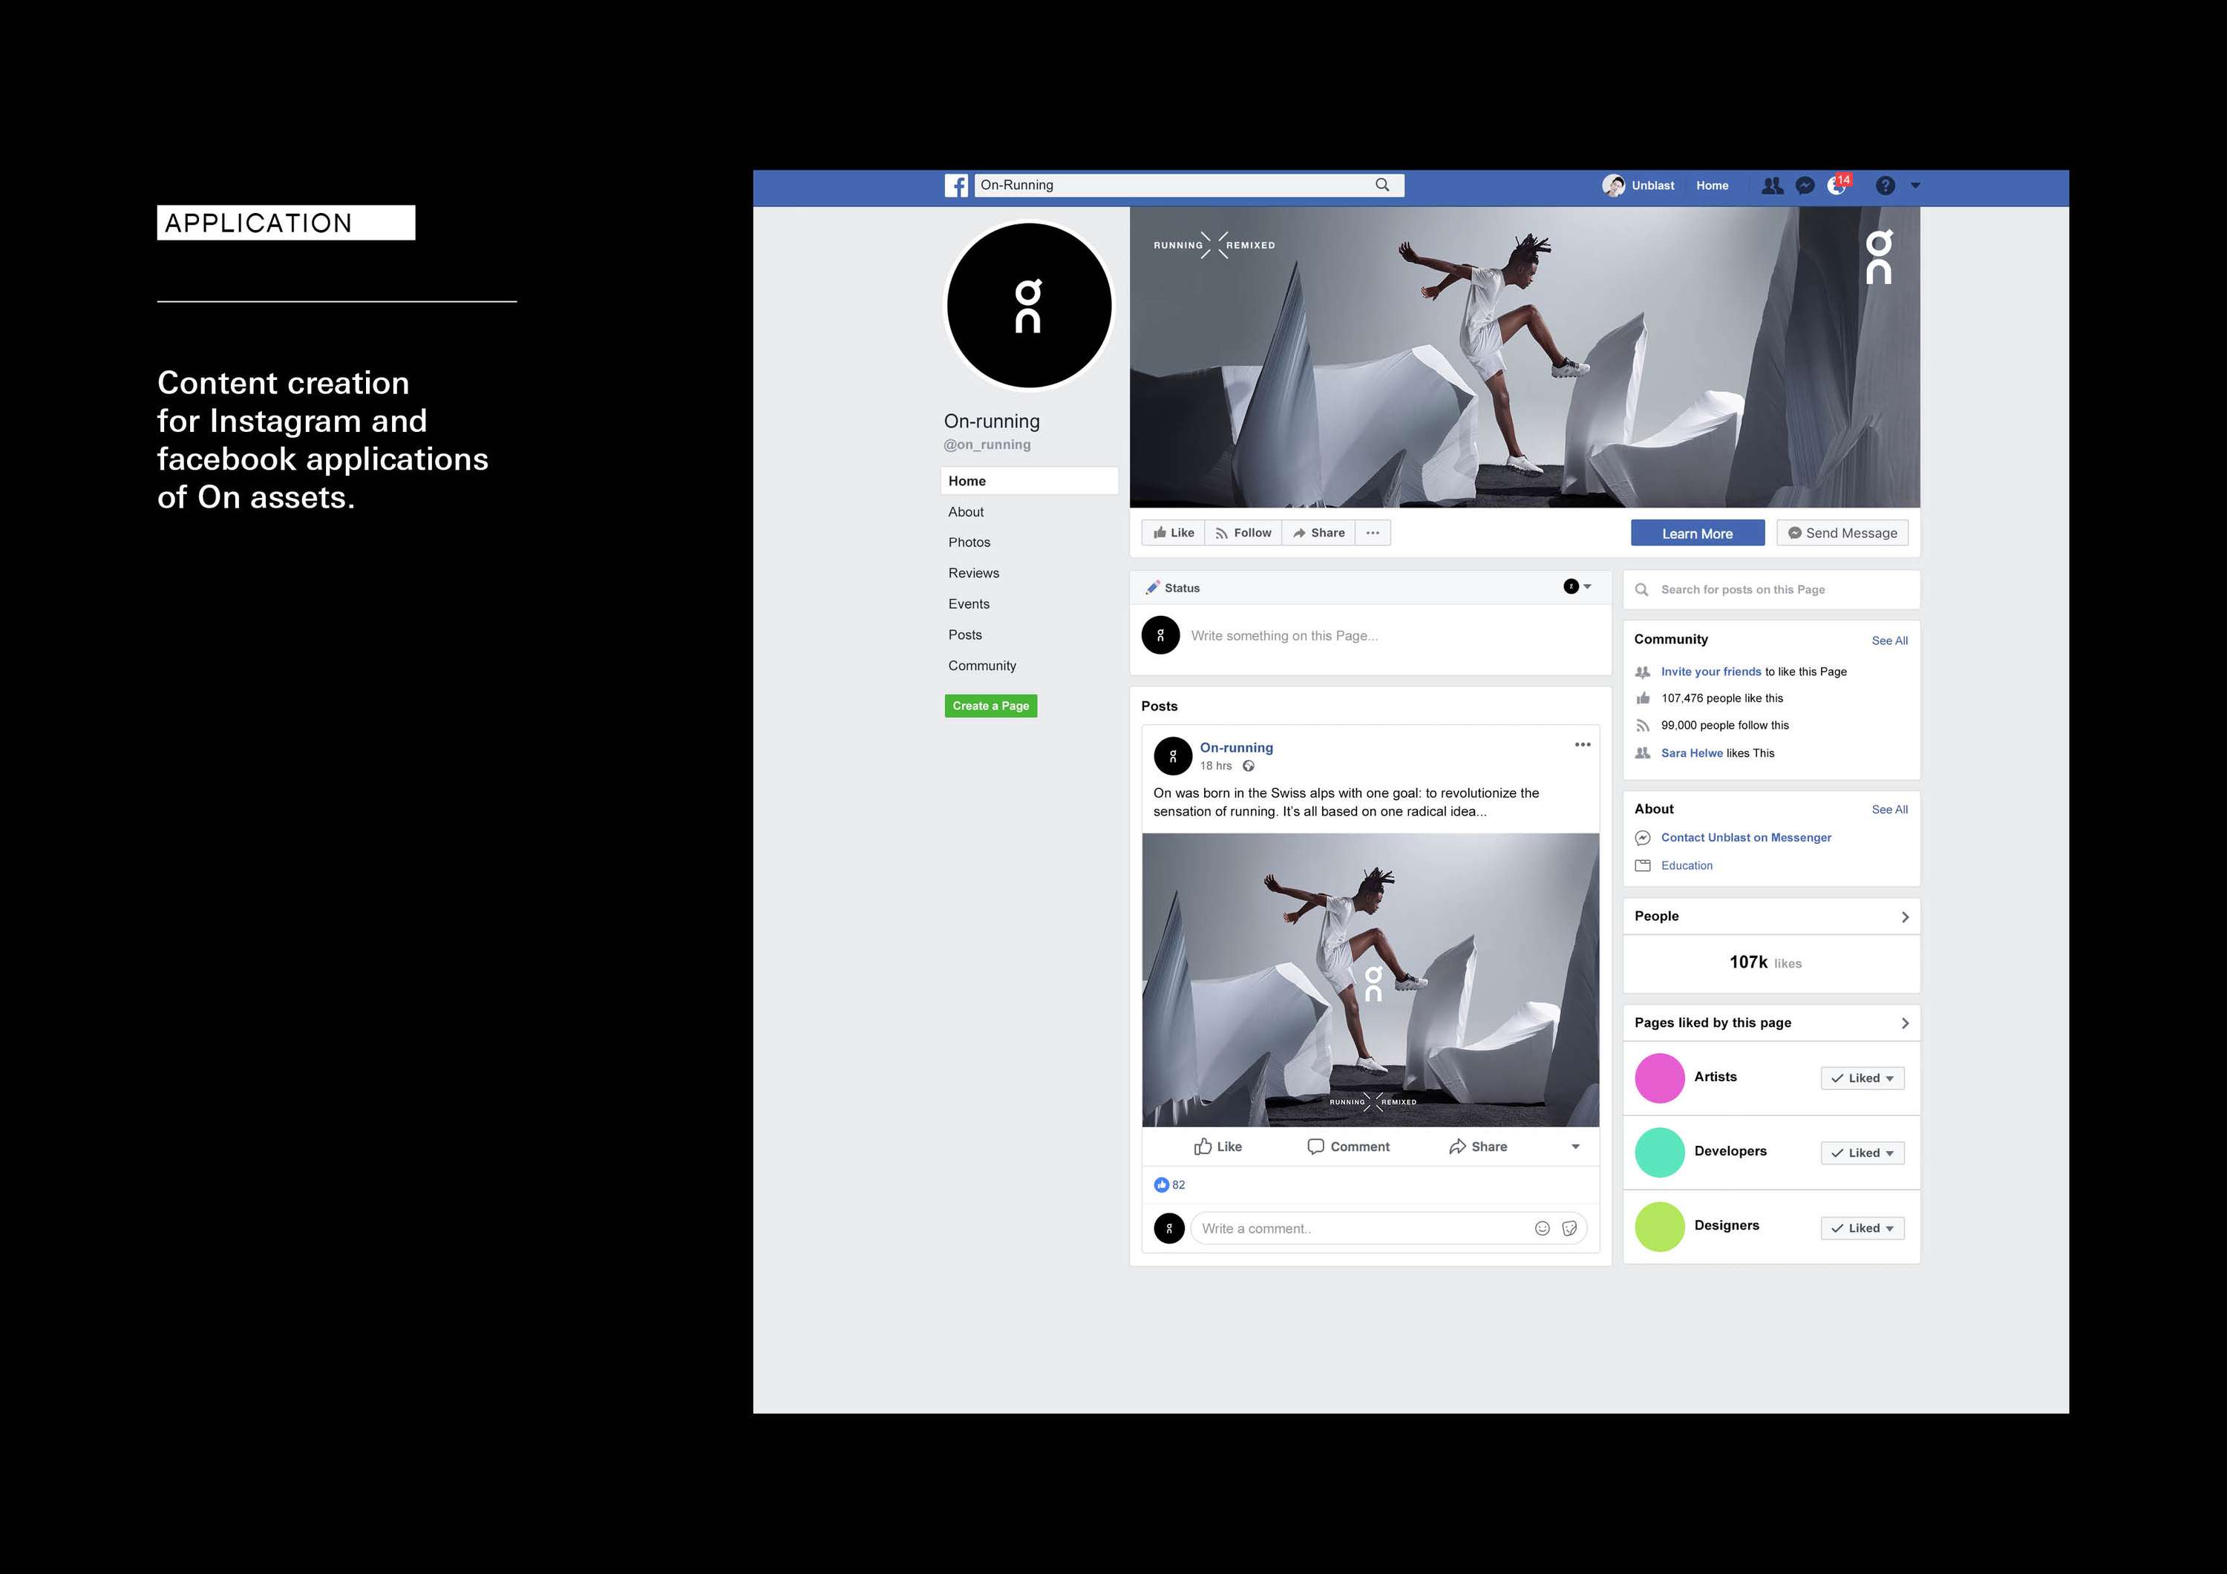Screen dimensions: 2227x1574
Task: Open the Reviews sidebar section
Action: [x=974, y=573]
